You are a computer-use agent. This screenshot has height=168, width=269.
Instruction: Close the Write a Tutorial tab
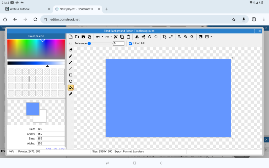click(49, 9)
